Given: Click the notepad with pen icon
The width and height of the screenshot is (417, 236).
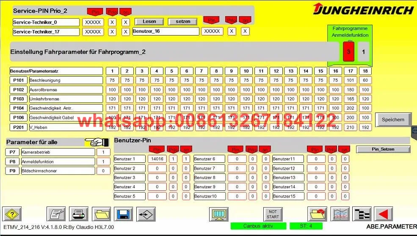Looking at the screenshot, I should click(56, 214).
